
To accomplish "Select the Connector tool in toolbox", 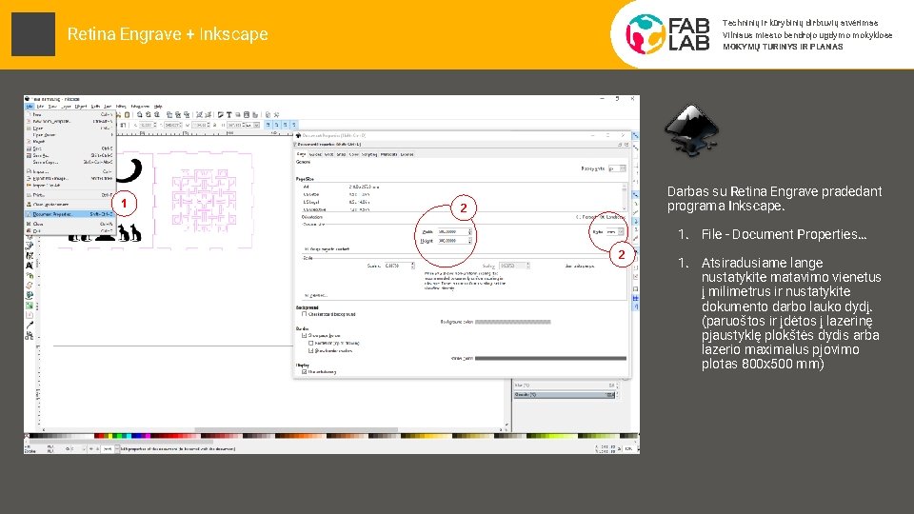I will [30, 334].
